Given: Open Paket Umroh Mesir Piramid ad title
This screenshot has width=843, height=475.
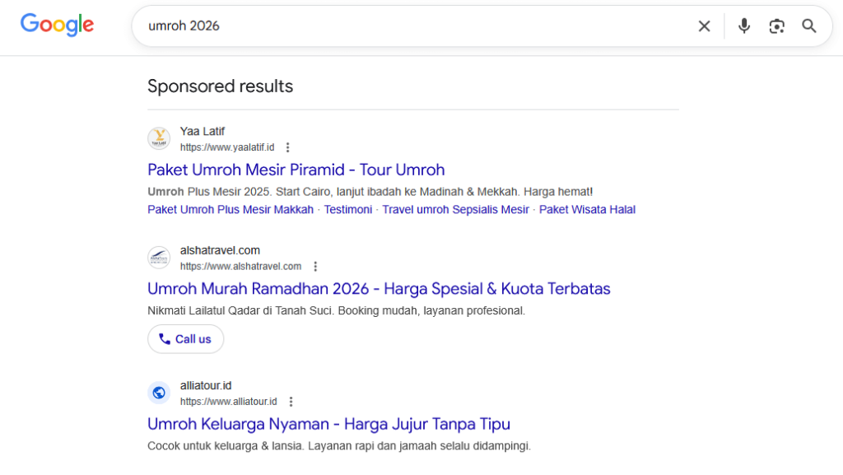Looking at the screenshot, I should [x=296, y=170].
